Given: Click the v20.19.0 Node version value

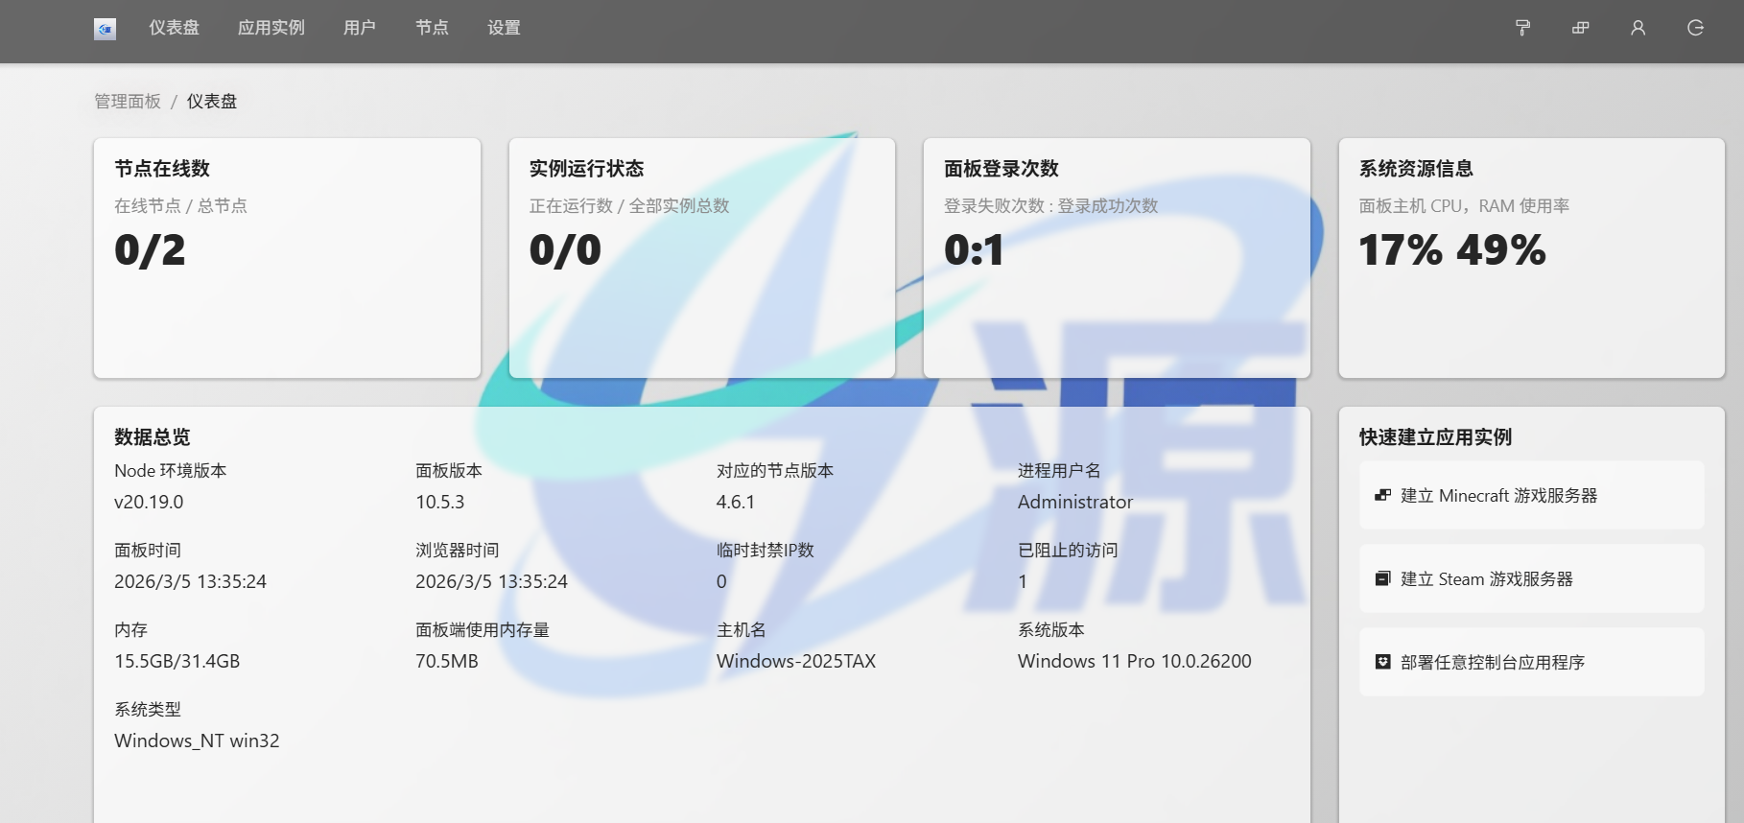Looking at the screenshot, I should click(x=149, y=502).
